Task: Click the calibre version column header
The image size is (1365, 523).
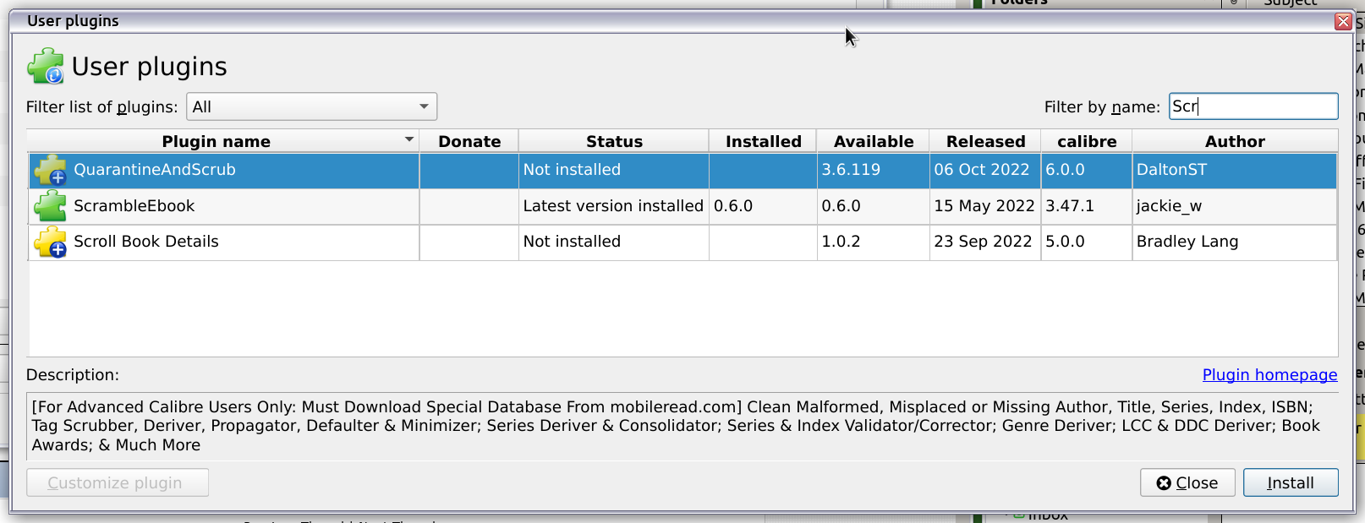Action: pos(1087,142)
